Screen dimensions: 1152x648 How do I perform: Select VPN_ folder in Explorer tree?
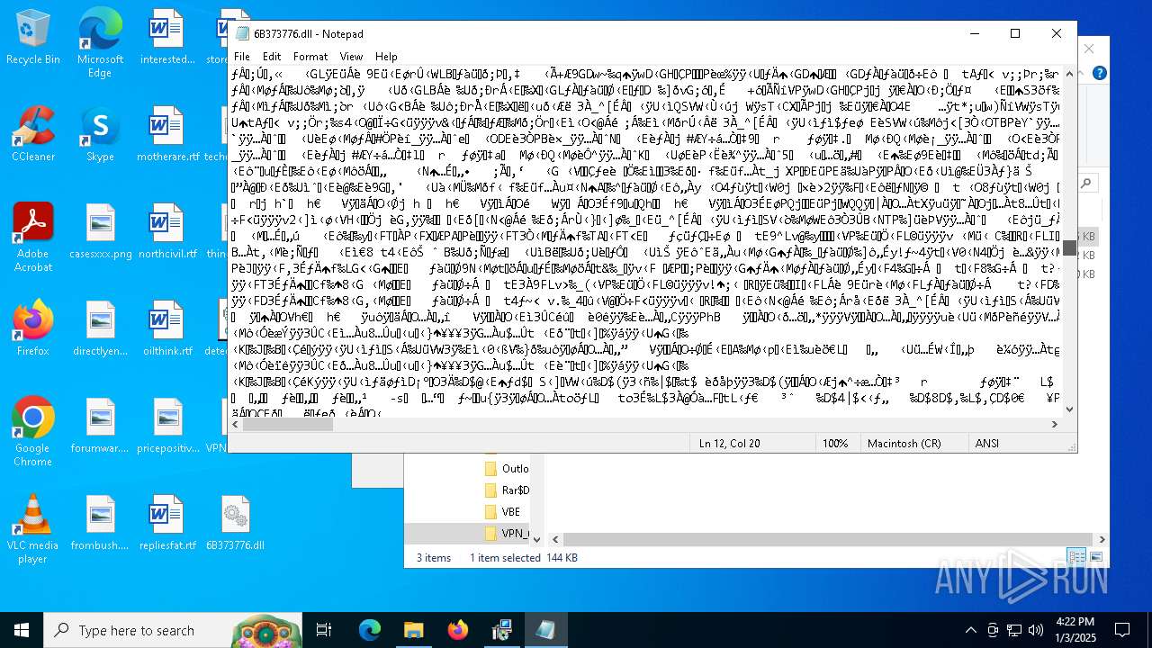pos(507,533)
